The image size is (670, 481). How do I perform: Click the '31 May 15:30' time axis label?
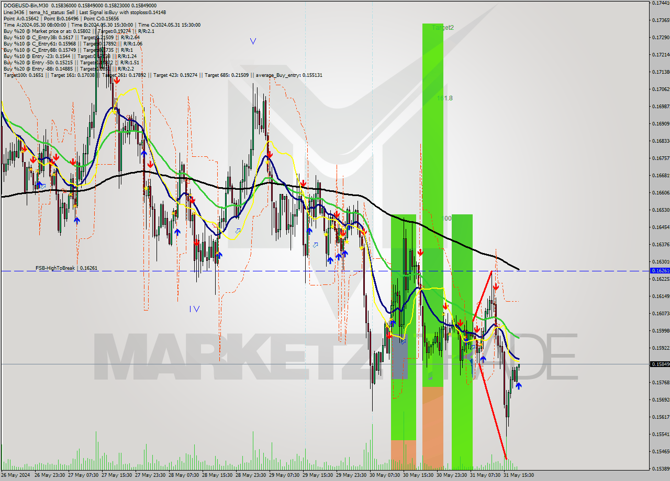[x=518, y=475]
